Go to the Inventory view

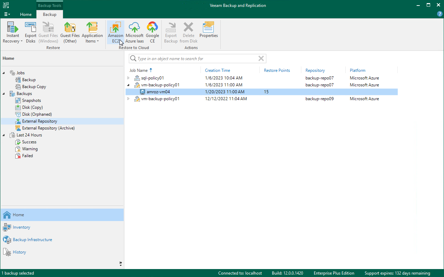point(21,227)
